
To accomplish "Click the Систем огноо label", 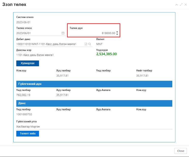I will coord(25,17).
